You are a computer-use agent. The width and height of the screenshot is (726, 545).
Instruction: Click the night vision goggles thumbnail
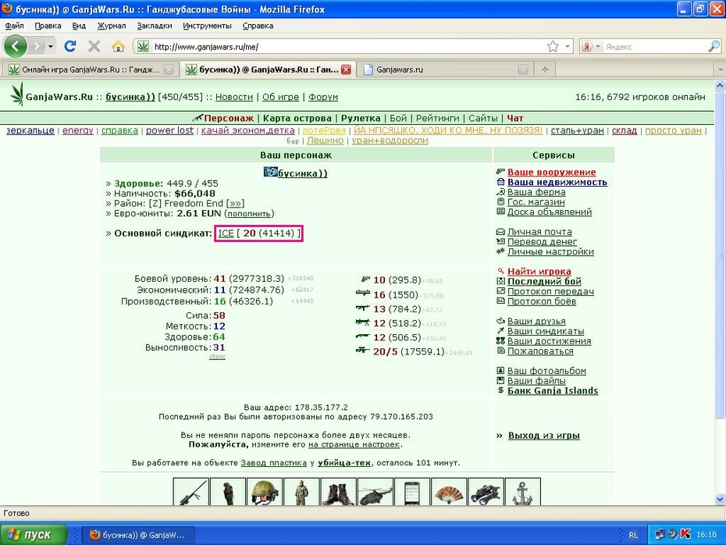486,492
